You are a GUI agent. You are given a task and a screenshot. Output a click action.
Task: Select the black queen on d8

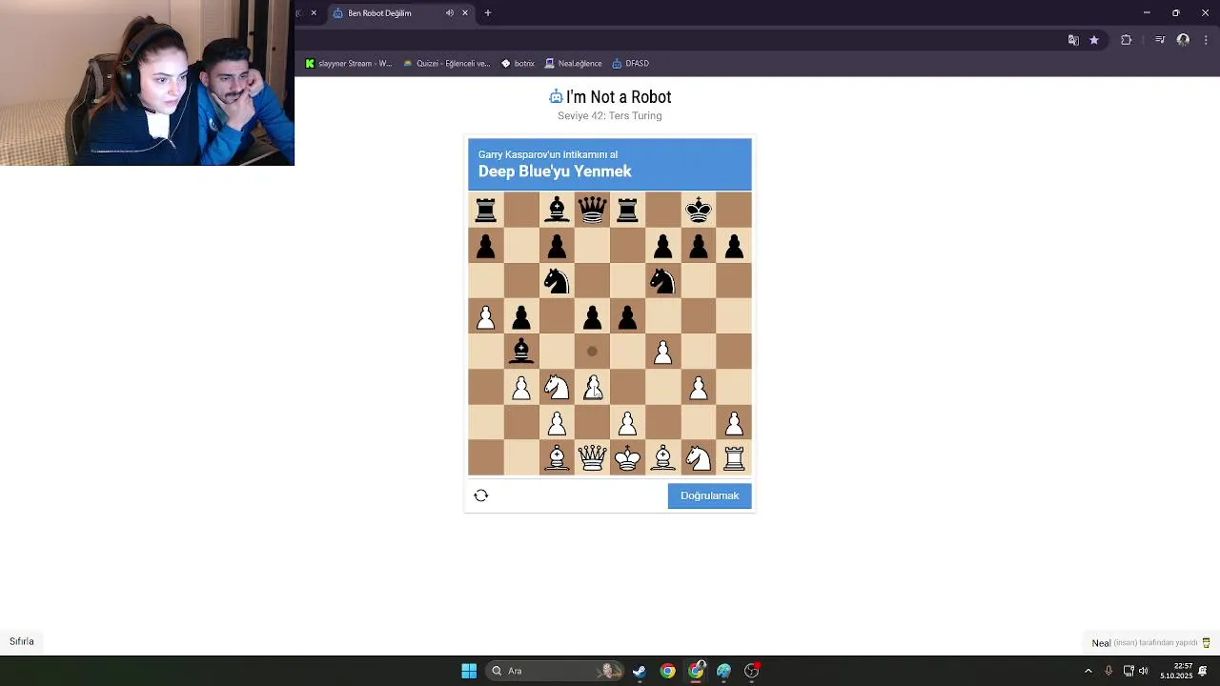click(592, 210)
